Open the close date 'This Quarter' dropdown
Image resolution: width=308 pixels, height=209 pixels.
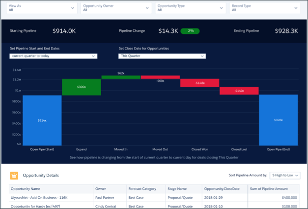pyautogui.click(x=162, y=56)
